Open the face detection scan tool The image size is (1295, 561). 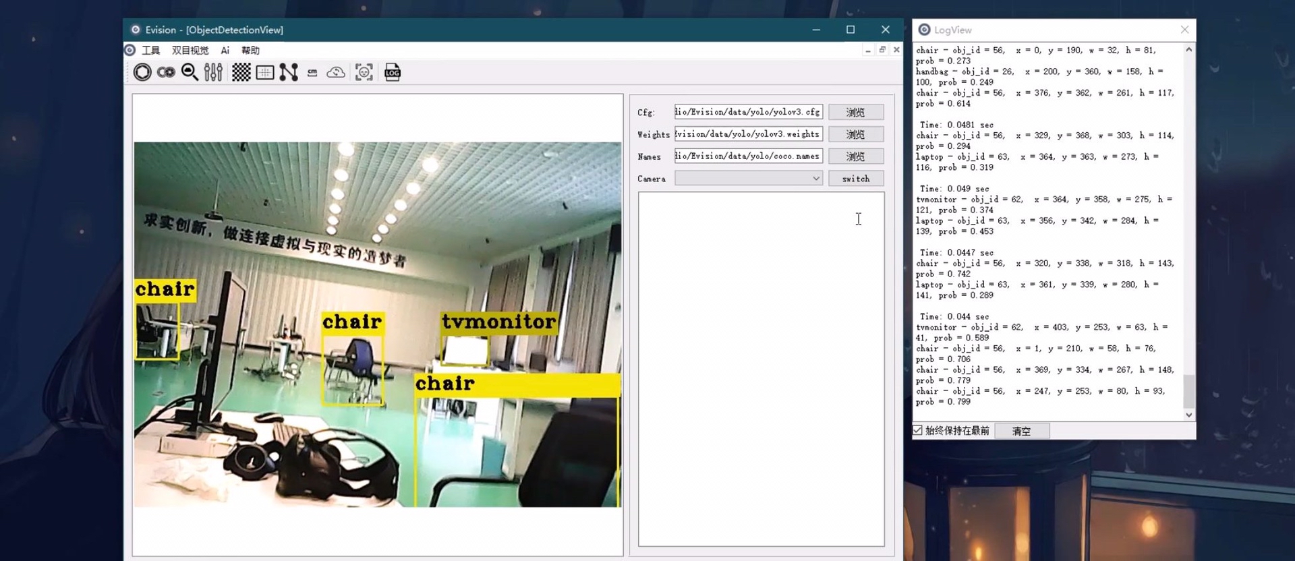point(364,72)
